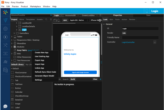Image resolution: width=164 pixels, height=110 pixels.
Task: Open the Visualizer V icon in sidebar
Action: click(5, 20)
